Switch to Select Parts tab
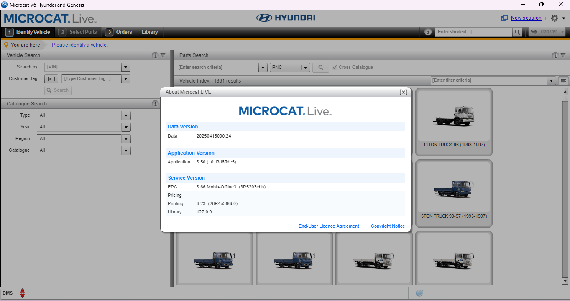 pyautogui.click(x=78, y=32)
